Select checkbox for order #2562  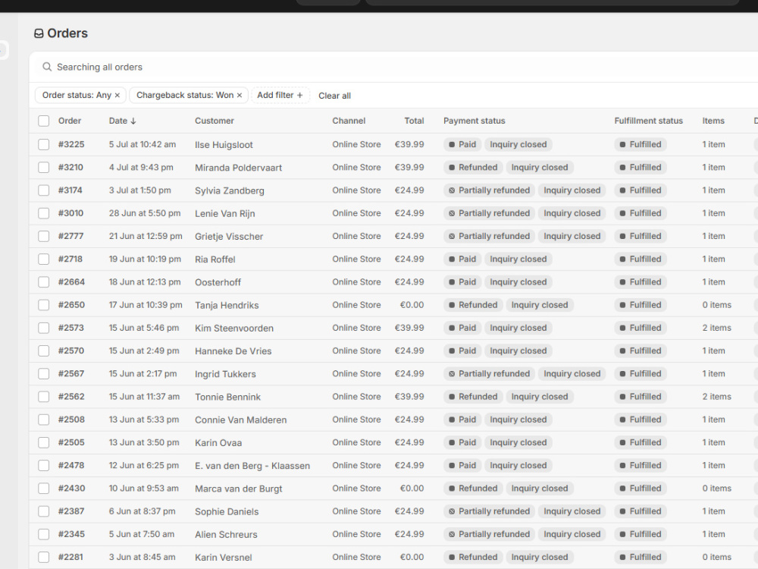[x=43, y=397]
